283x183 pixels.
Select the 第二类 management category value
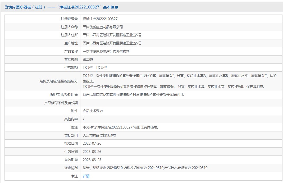(88, 59)
